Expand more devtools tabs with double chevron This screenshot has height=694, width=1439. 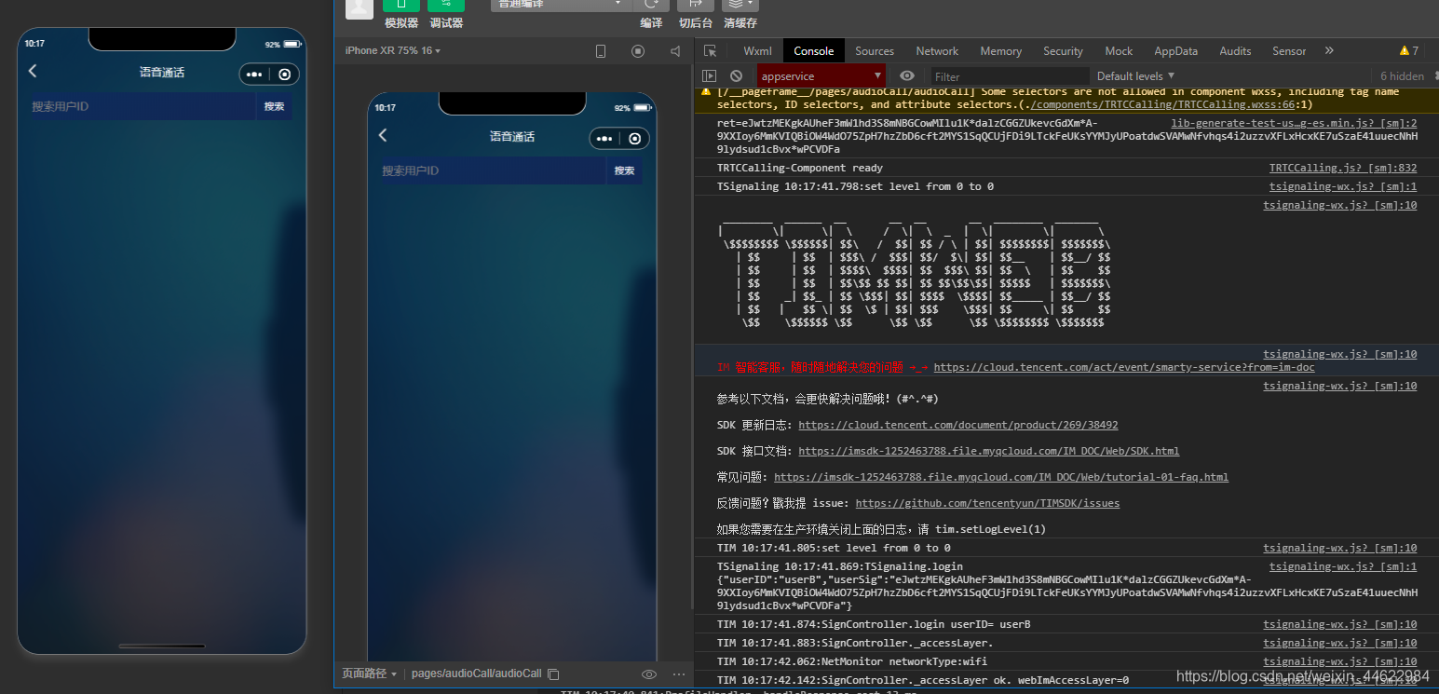(1329, 51)
